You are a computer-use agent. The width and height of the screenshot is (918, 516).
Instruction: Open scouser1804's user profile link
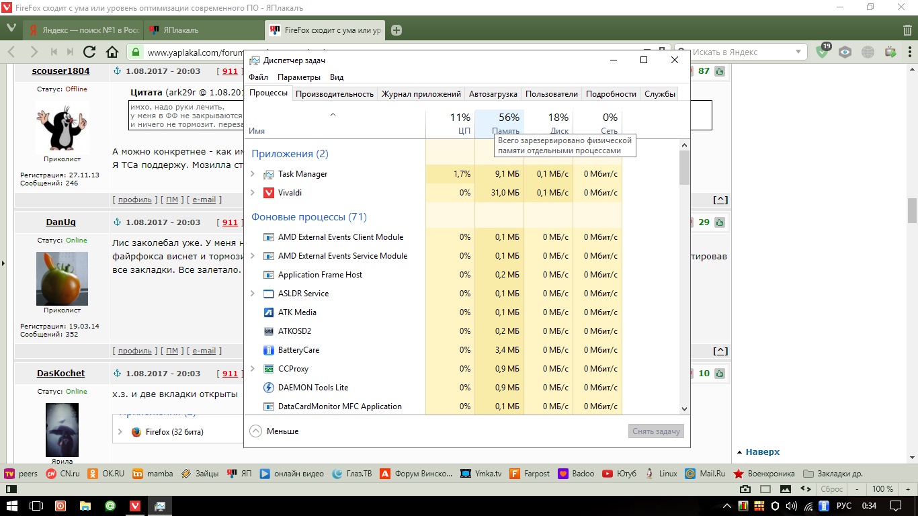point(60,71)
